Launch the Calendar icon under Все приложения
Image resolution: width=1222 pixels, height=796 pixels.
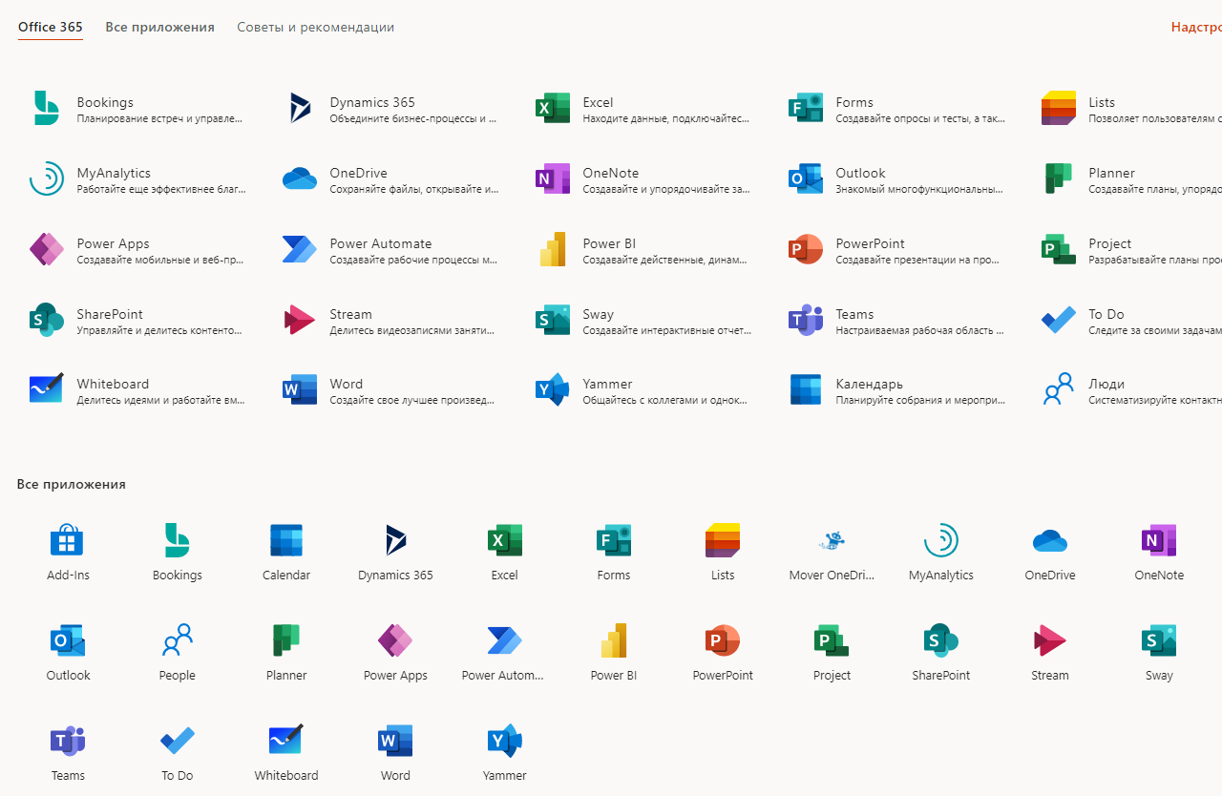[x=286, y=541]
